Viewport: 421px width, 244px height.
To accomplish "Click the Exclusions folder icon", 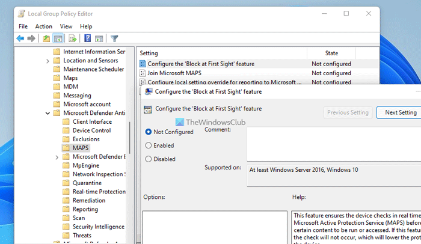I will coord(66,139).
